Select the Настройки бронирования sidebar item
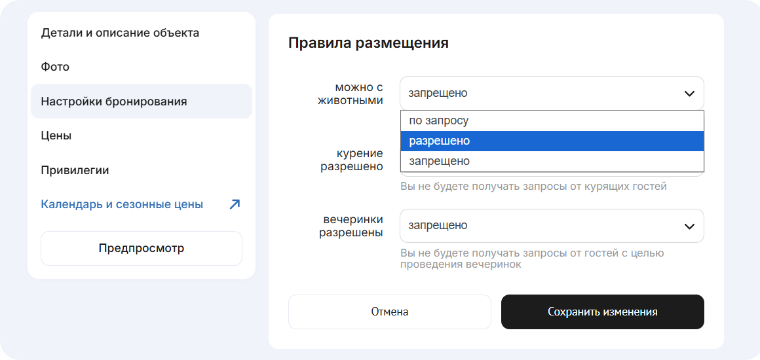760x360 pixels. click(114, 101)
